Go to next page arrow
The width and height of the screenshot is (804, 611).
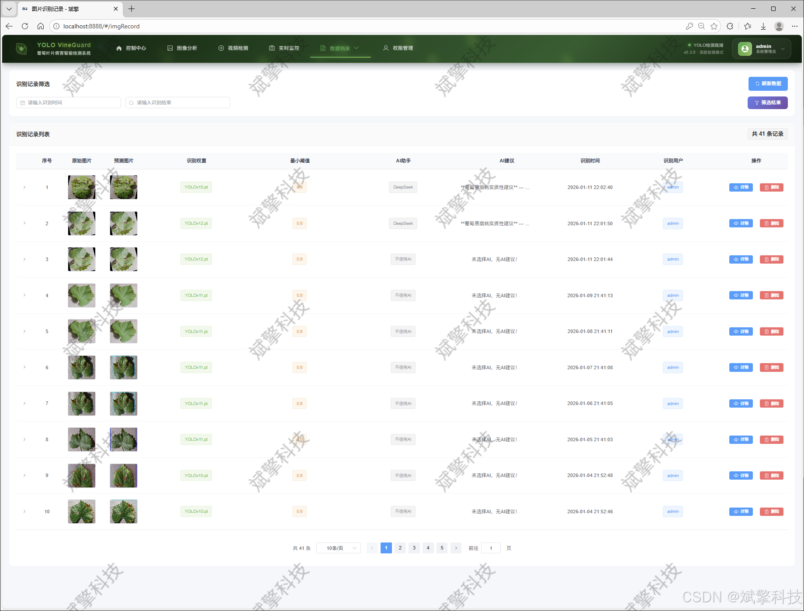tap(456, 548)
